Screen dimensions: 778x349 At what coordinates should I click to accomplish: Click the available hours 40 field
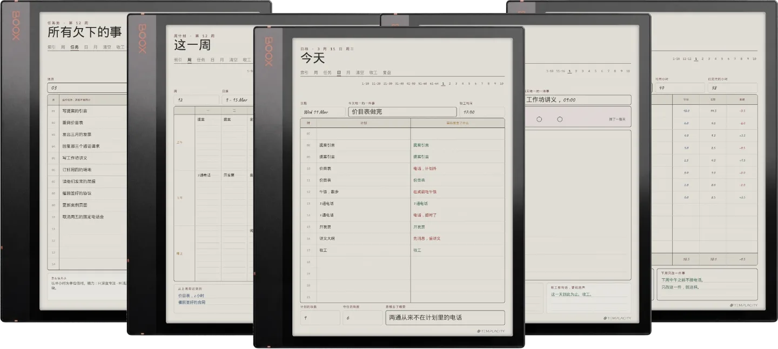(679, 88)
